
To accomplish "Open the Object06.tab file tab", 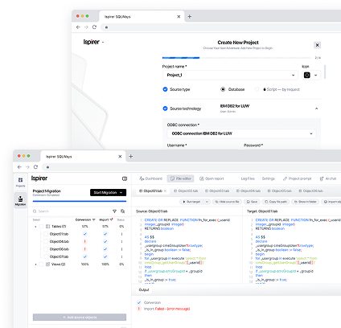I will click(x=310, y=191).
